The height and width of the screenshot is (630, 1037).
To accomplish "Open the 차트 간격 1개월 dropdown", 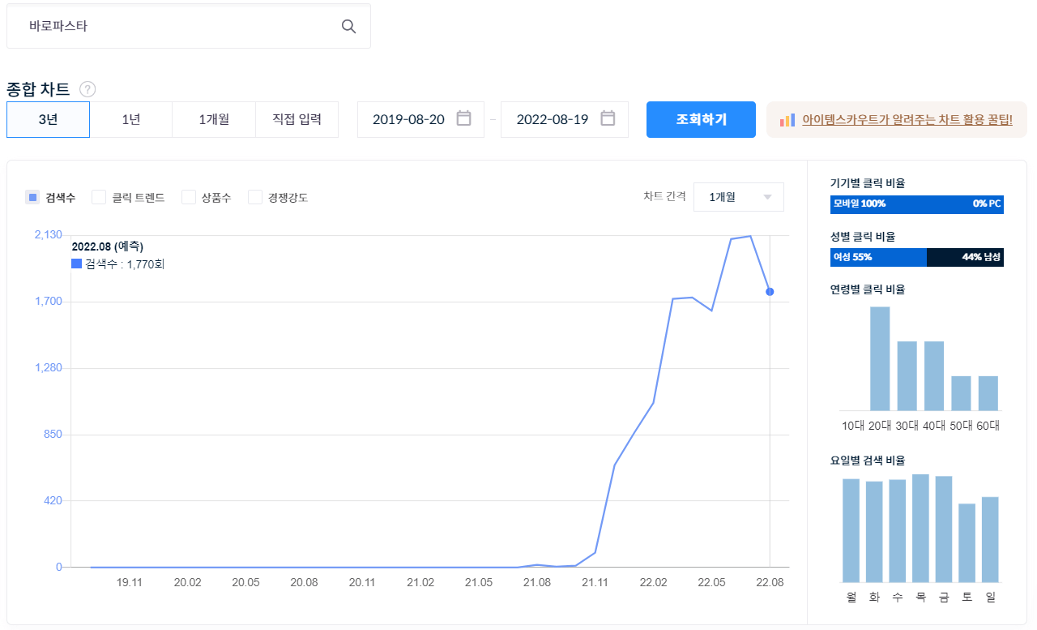I will click(738, 197).
